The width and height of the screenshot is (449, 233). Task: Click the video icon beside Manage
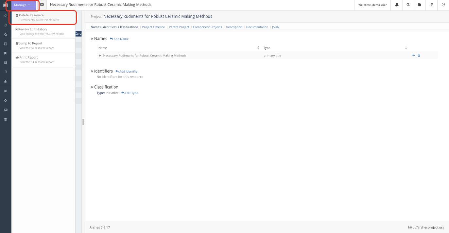[42, 5]
